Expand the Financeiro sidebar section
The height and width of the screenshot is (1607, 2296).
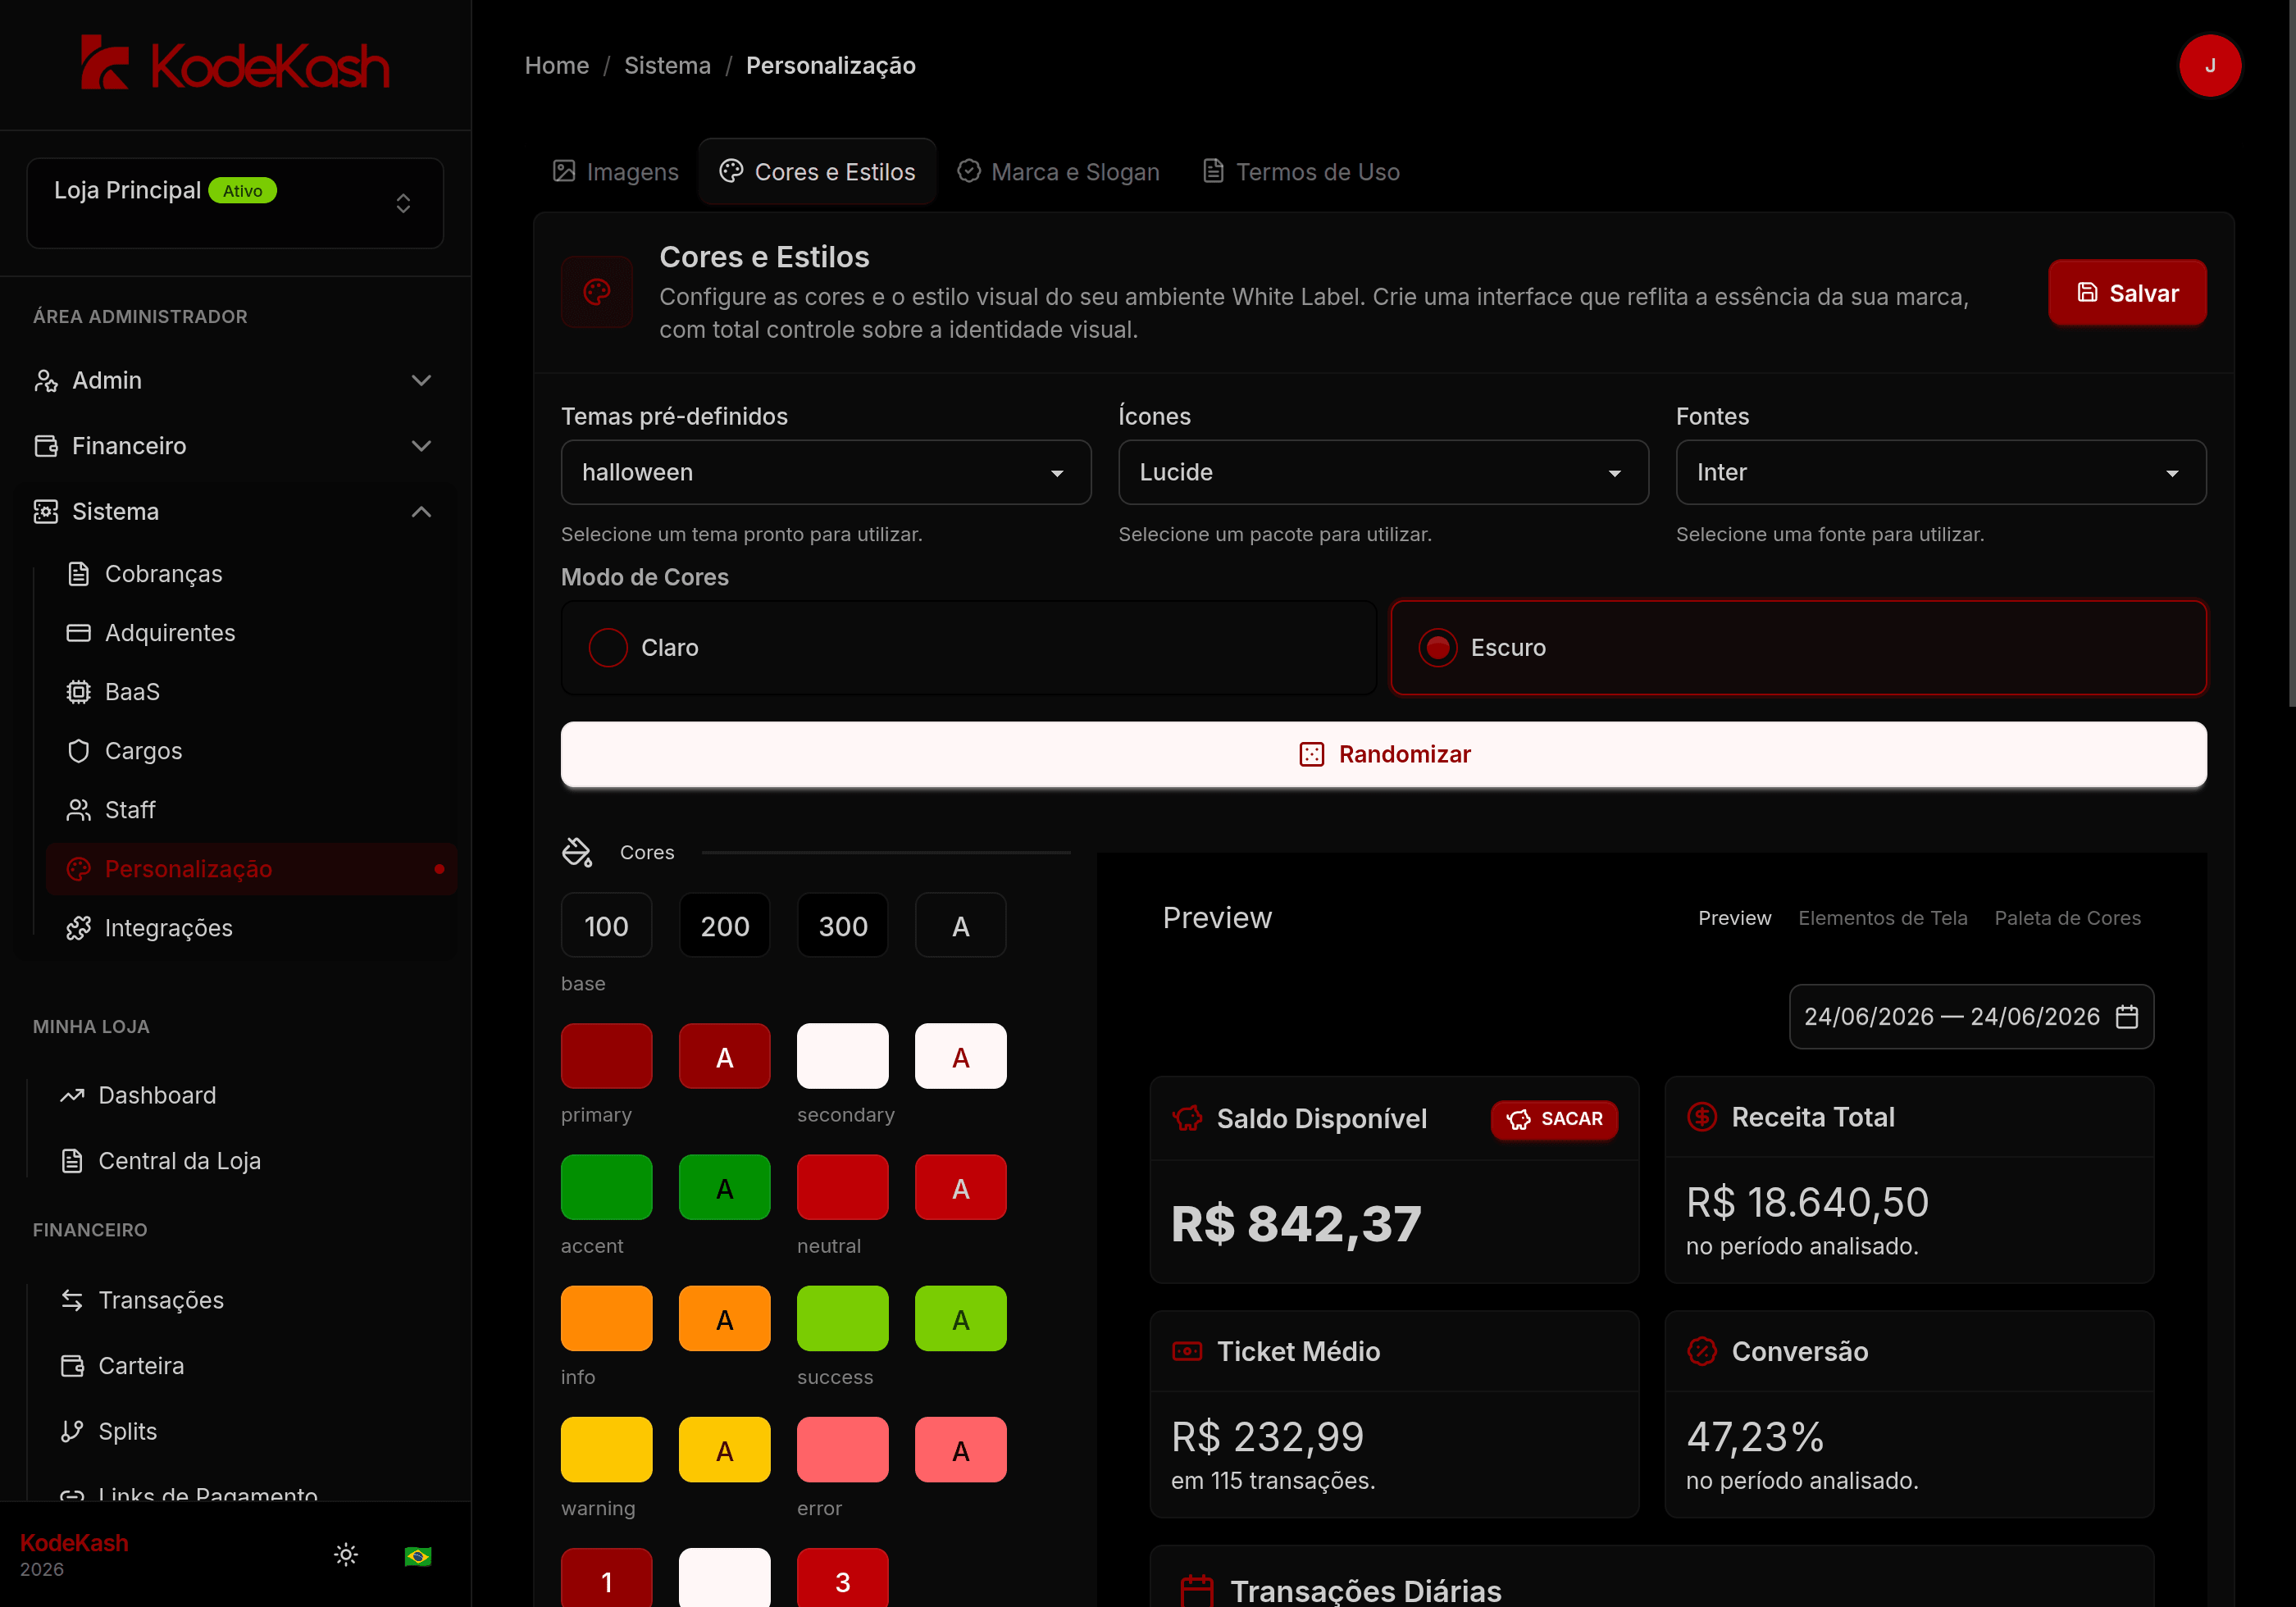pos(235,446)
